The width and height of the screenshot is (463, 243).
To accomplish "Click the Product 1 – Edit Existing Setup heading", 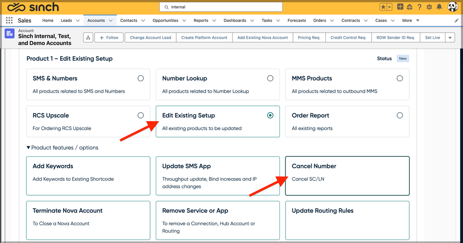I will [x=70, y=58].
